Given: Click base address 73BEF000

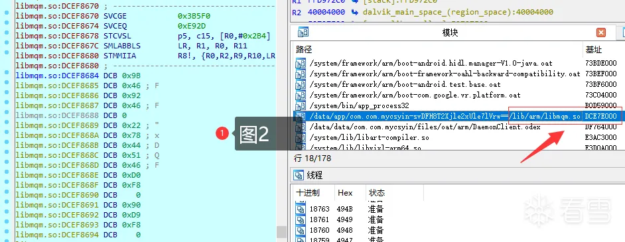Looking at the screenshot, I should [x=600, y=74].
